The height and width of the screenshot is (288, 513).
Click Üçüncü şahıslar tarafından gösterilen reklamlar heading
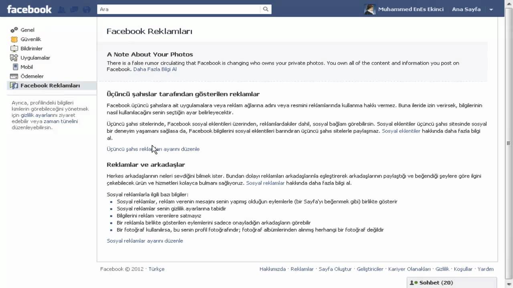[x=183, y=94]
